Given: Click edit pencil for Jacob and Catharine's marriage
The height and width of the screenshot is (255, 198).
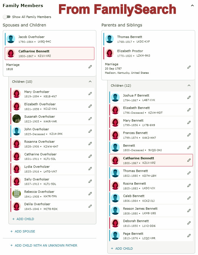Looking at the screenshot, I should 90,67.
